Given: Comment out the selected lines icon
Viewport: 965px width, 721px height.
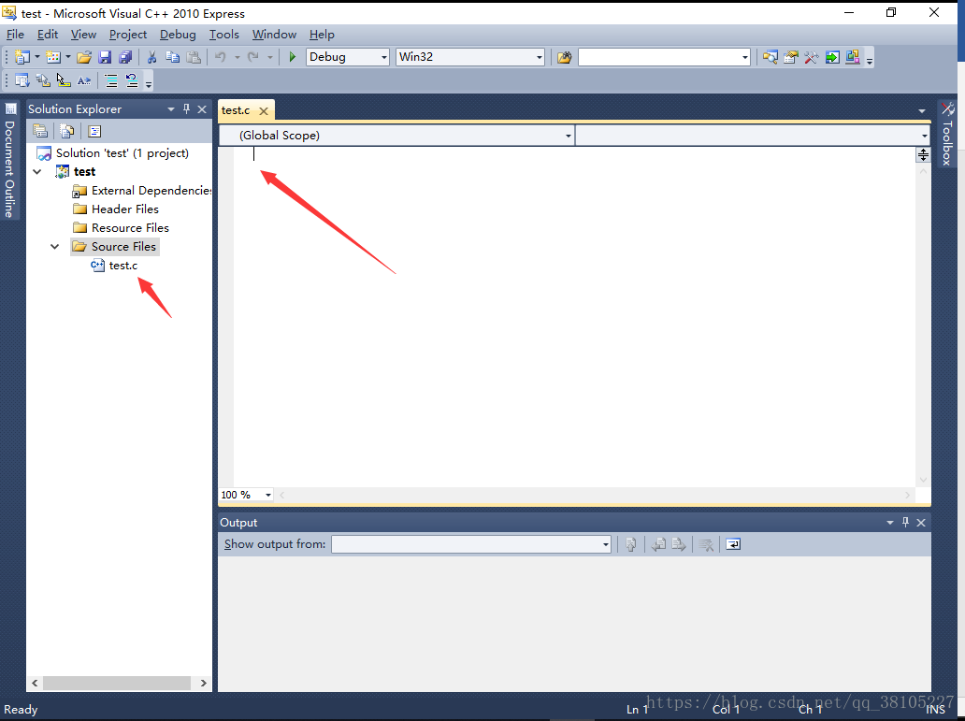Looking at the screenshot, I should [111, 80].
